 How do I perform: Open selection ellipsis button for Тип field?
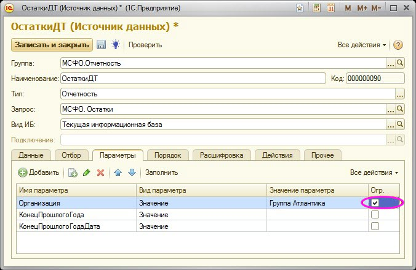[399, 94]
